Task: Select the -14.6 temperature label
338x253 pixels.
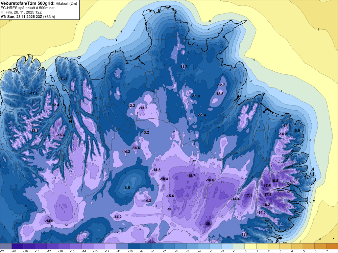Action: point(136,148)
